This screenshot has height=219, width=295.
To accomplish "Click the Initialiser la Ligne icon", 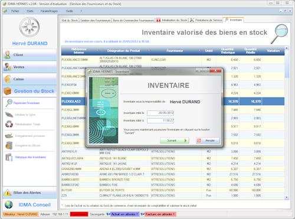I will pyautogui.click(x=9, y=115).
